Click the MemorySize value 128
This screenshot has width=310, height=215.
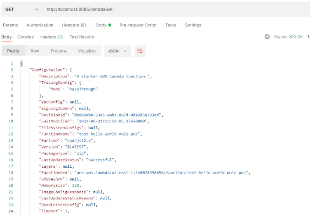[x=76, y=186]
